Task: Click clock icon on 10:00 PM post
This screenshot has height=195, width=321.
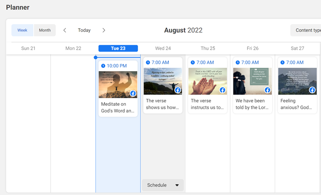Action: click(103, 66)
